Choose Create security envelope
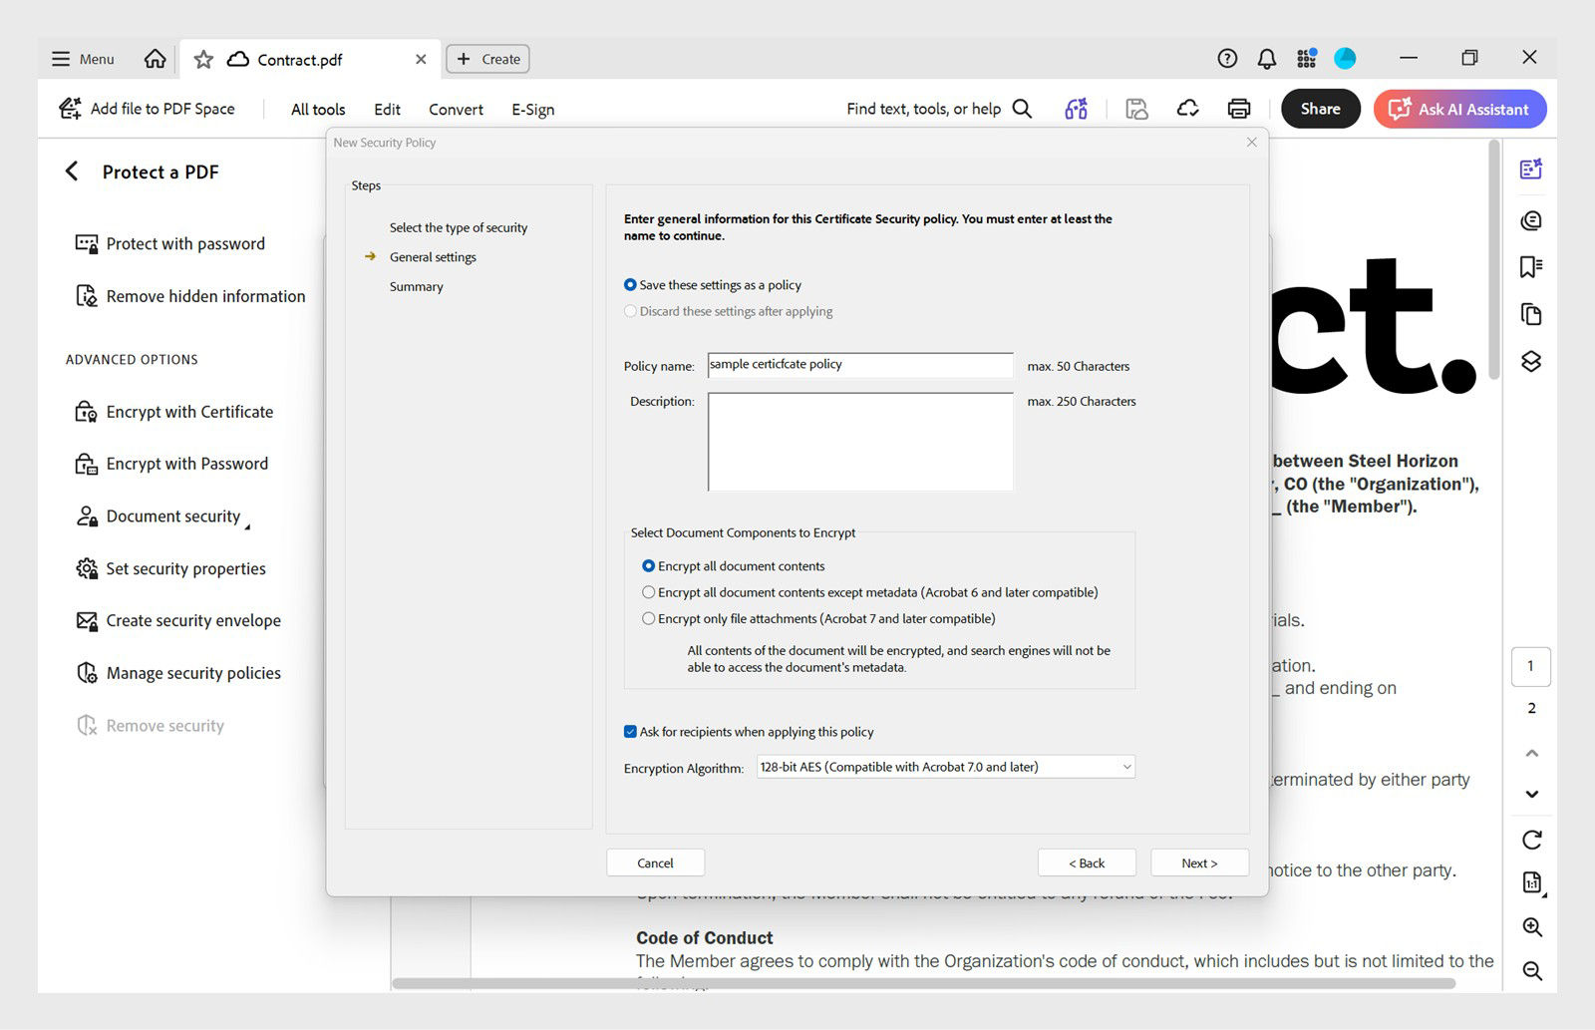The height and width of the screenshot is (1030, 1595). (178, 620)
